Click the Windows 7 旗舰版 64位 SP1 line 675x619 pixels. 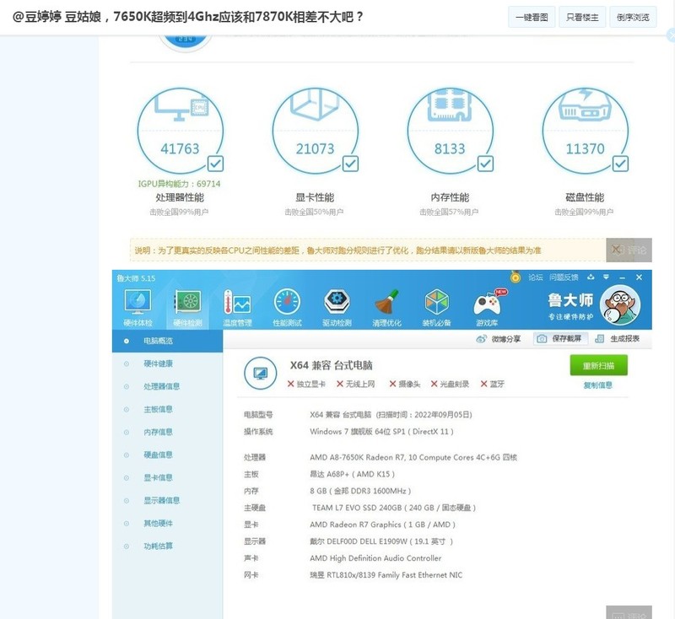[x=381, y=432]
